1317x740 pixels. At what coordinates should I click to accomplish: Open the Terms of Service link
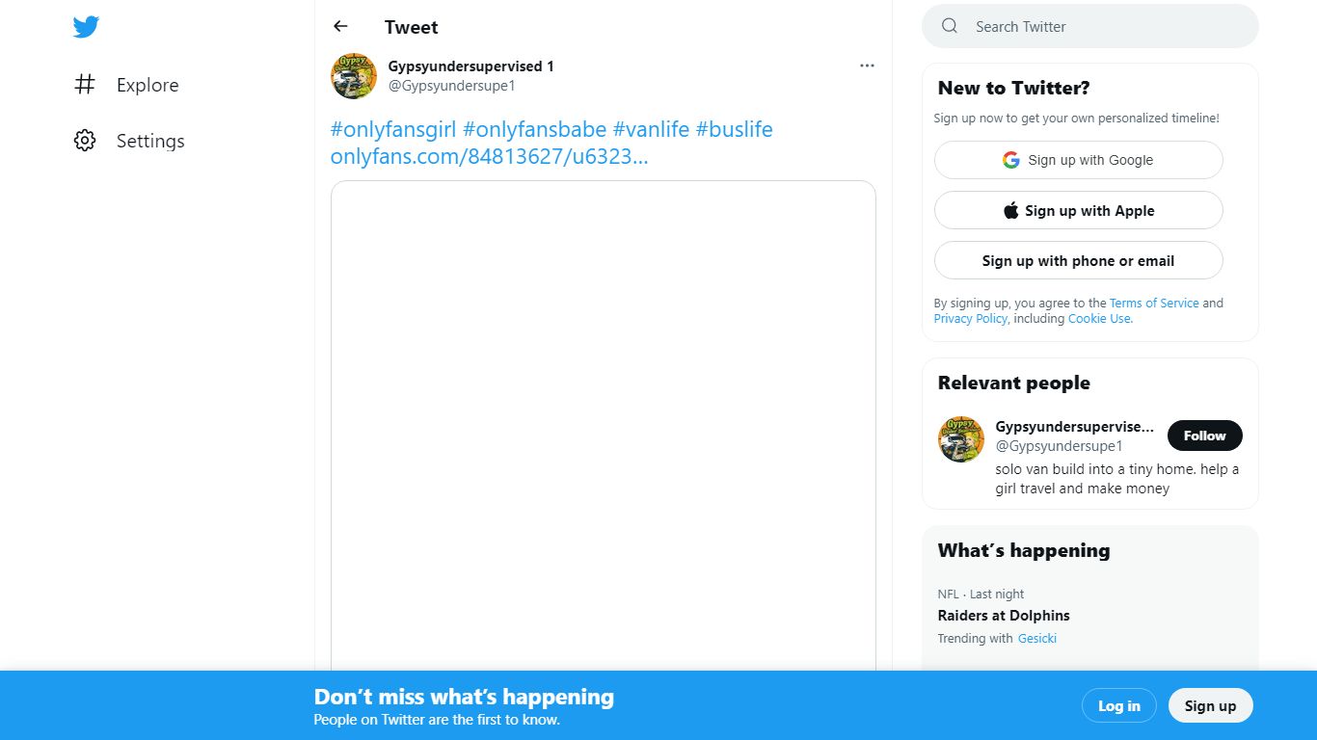[x=1154, y=303]
